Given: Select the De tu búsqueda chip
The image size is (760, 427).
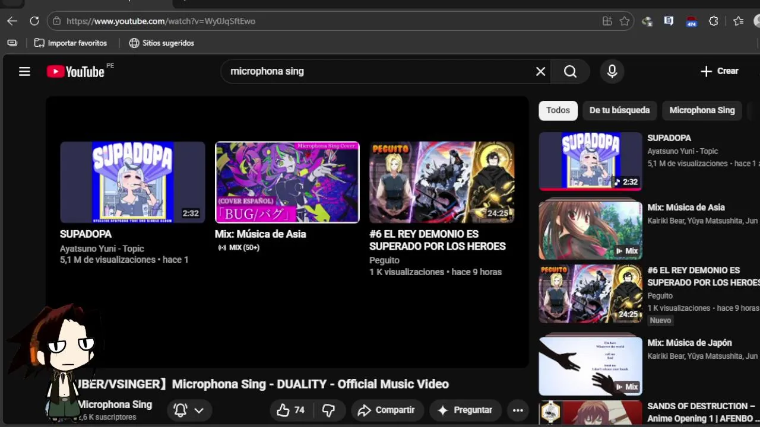Looking at the screenshot, I should [619, 110].
